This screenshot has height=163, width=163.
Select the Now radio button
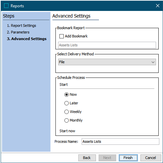tap(66, 94)
